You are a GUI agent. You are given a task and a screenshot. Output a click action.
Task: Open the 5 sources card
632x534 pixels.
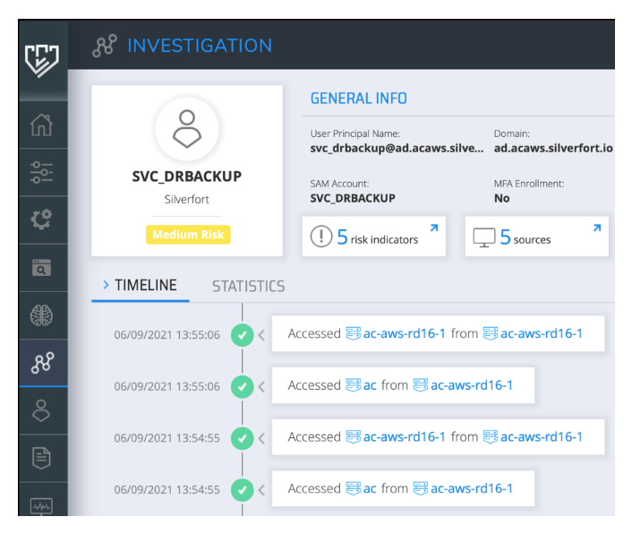coord(536,237)
